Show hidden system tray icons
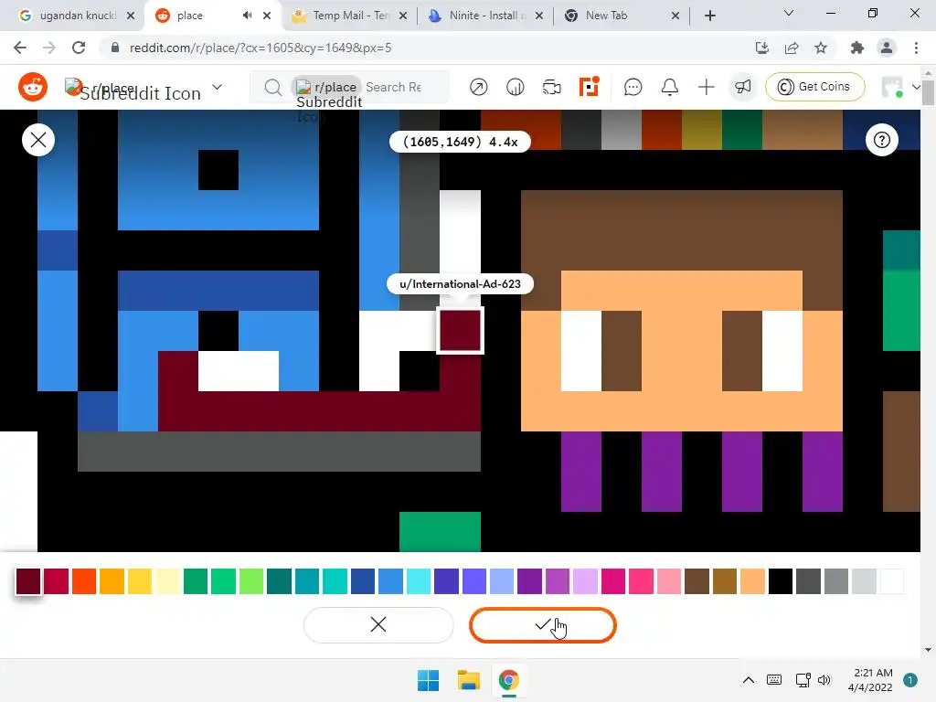This screenshot has width=936, height=702. pos(748,680)
